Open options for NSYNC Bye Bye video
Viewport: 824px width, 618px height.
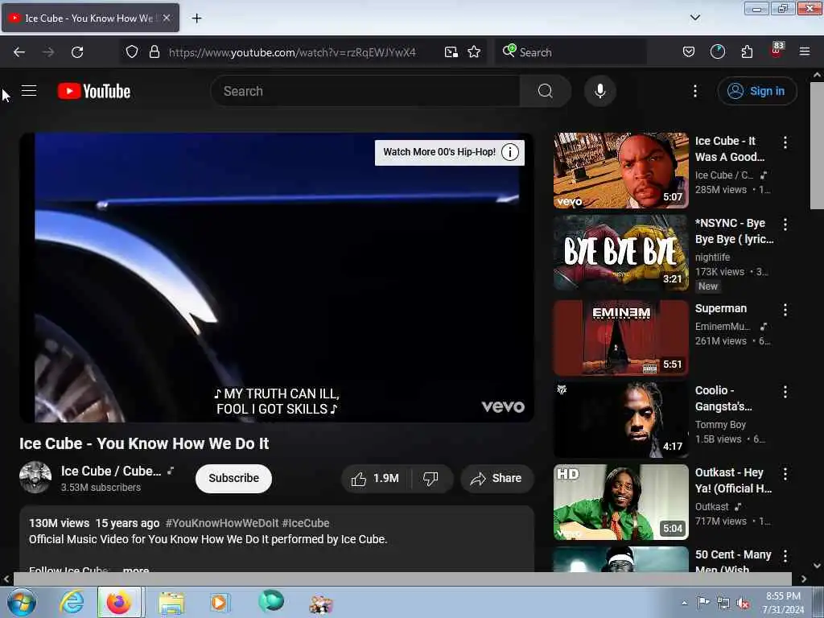coord(785,225)
